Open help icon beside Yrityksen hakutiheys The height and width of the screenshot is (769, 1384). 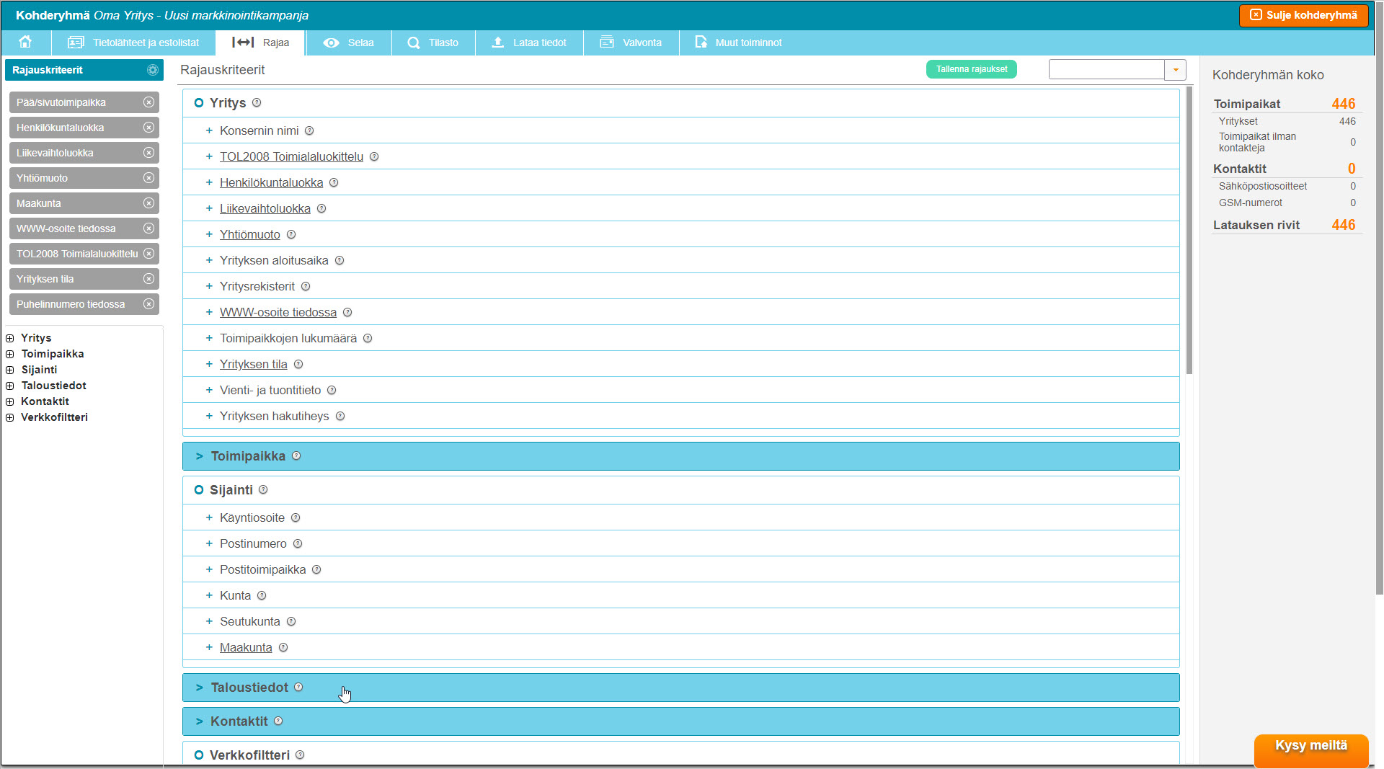pos(340,416)
